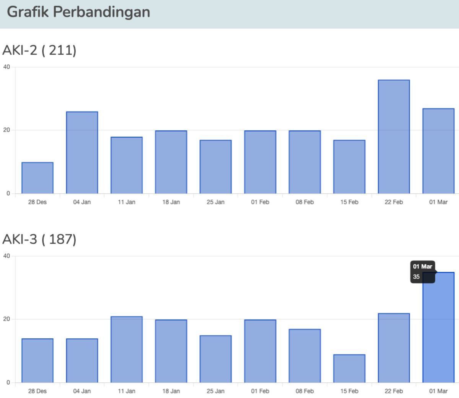The width and height of the screenshot is (459, 398).
Task: Click the 25 Jan axis label on AKI-3
Action: pyautogui.click(x=216, y=391)
